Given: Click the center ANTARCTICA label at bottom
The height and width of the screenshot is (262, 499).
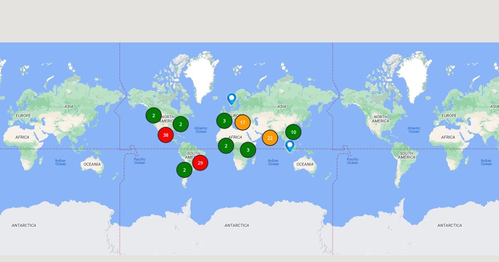Looking at the screenshot, I should [x=237, y=225].
